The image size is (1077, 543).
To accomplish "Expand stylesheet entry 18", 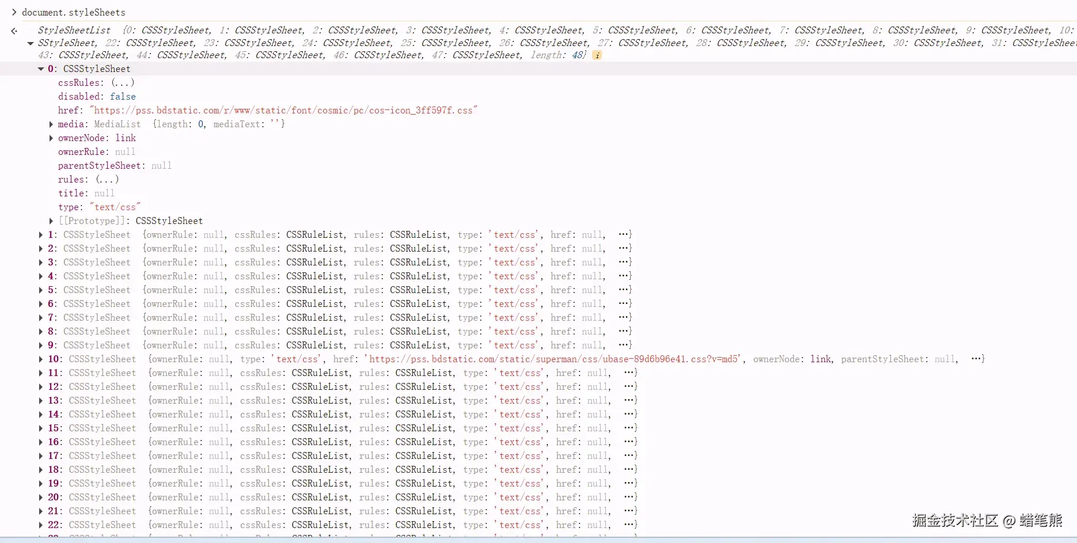I will [41, 470].
